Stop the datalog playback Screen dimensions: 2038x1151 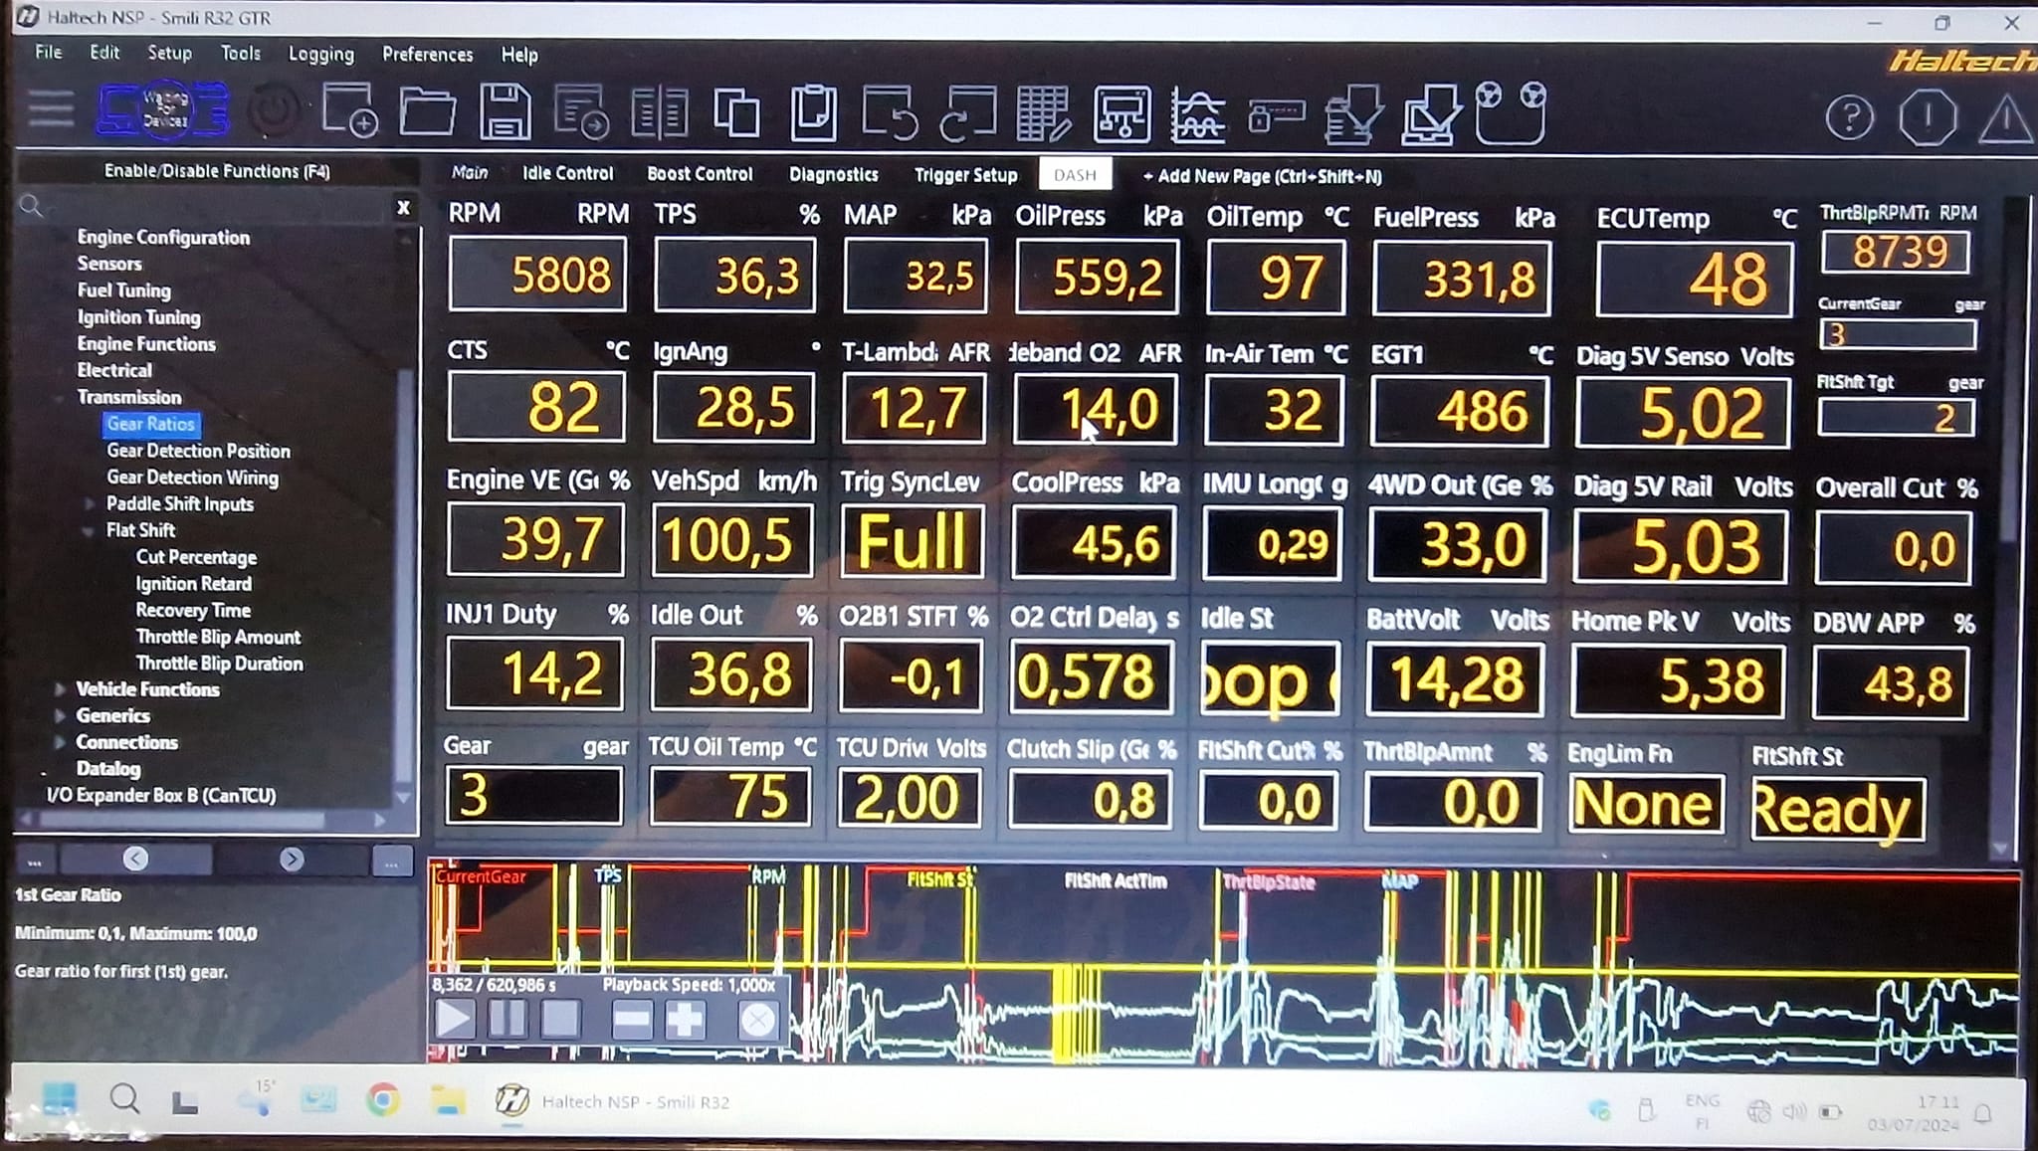click(x=560, y=1019)
